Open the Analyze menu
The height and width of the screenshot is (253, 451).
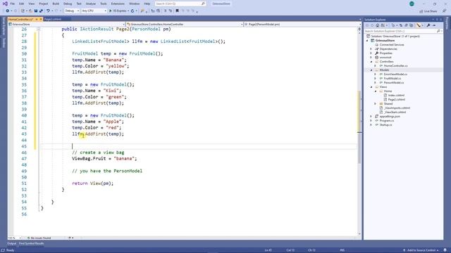pos(91,4)
